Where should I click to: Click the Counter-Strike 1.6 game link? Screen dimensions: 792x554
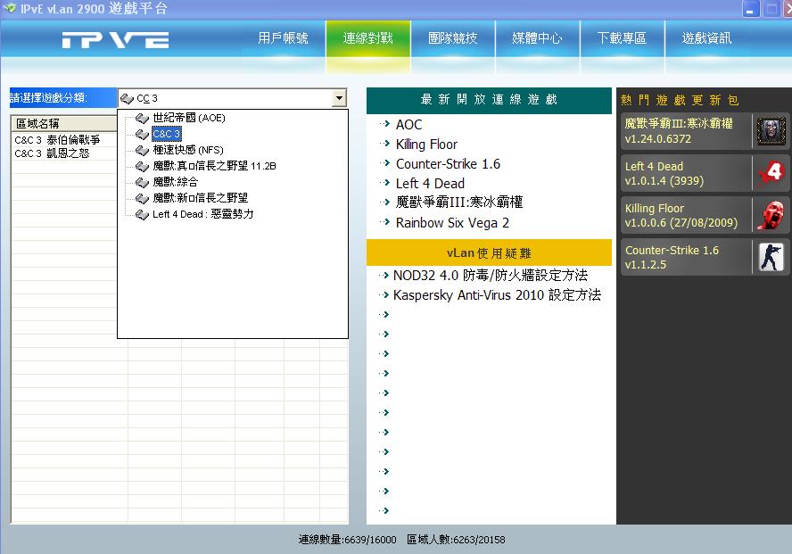point(448,164)
